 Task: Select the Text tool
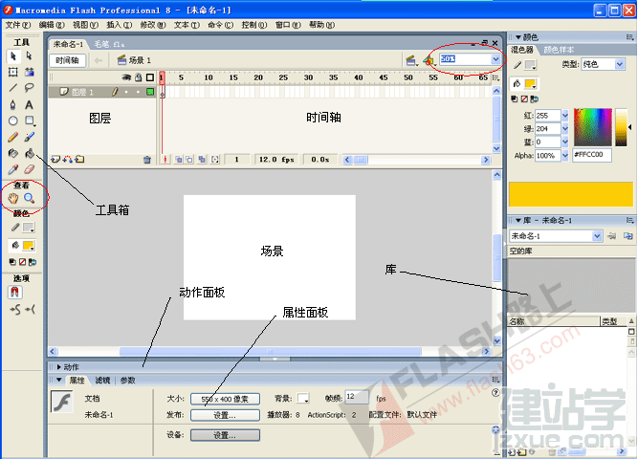coord(29,104)
